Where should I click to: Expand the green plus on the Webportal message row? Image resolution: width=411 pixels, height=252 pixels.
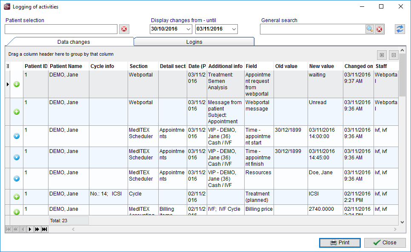[17, 112]
